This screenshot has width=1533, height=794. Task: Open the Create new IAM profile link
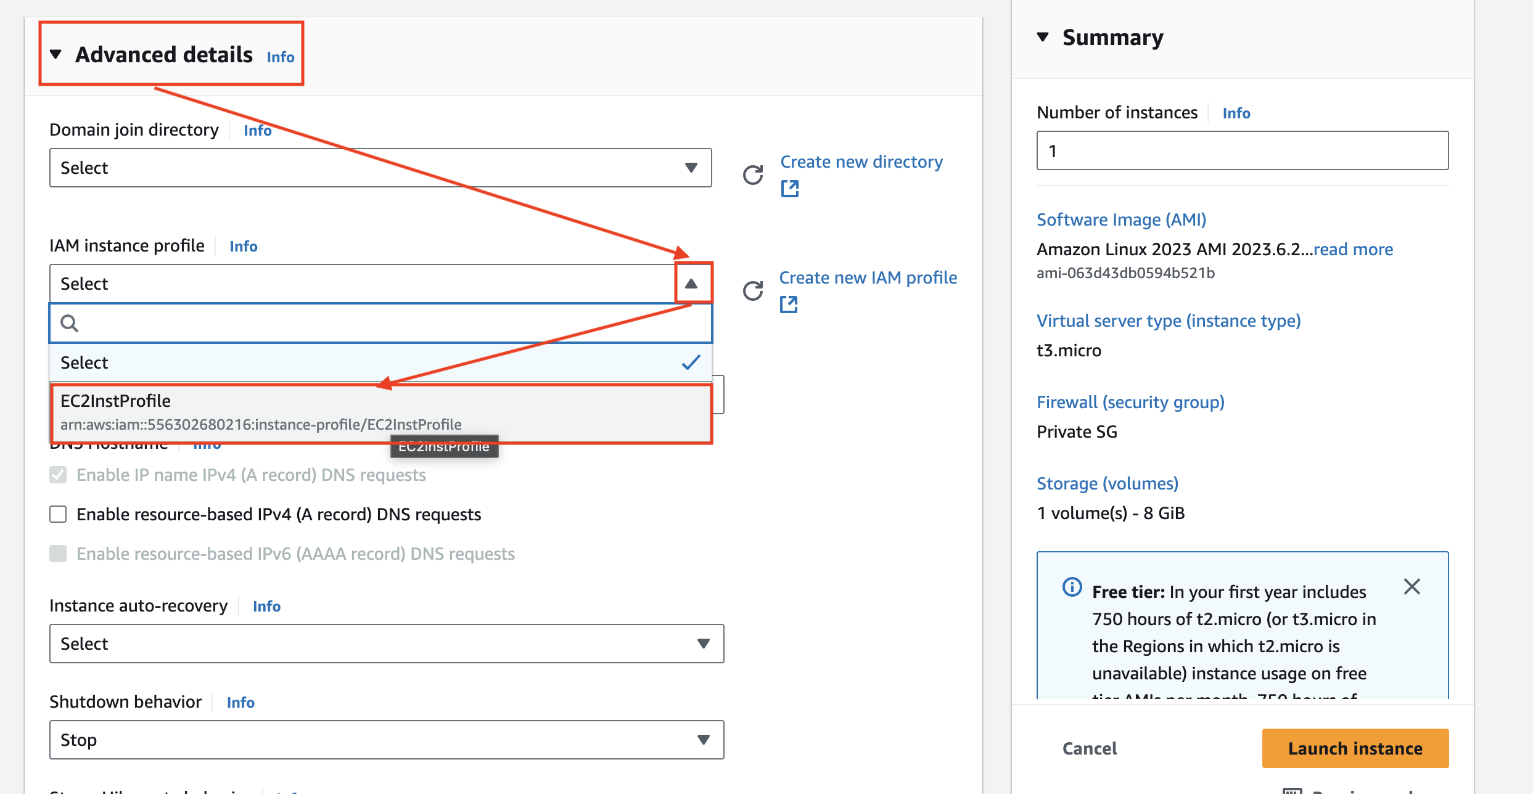coord(868,277)
